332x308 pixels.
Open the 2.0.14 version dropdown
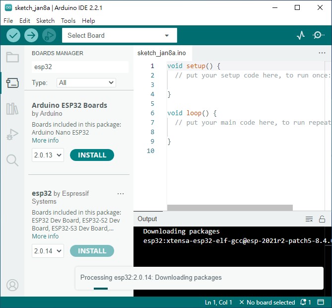point(48,251)
